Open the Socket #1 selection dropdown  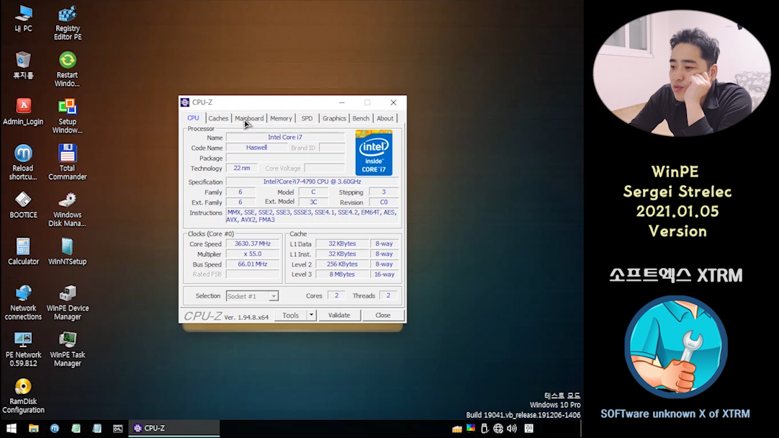pos(253,296)
